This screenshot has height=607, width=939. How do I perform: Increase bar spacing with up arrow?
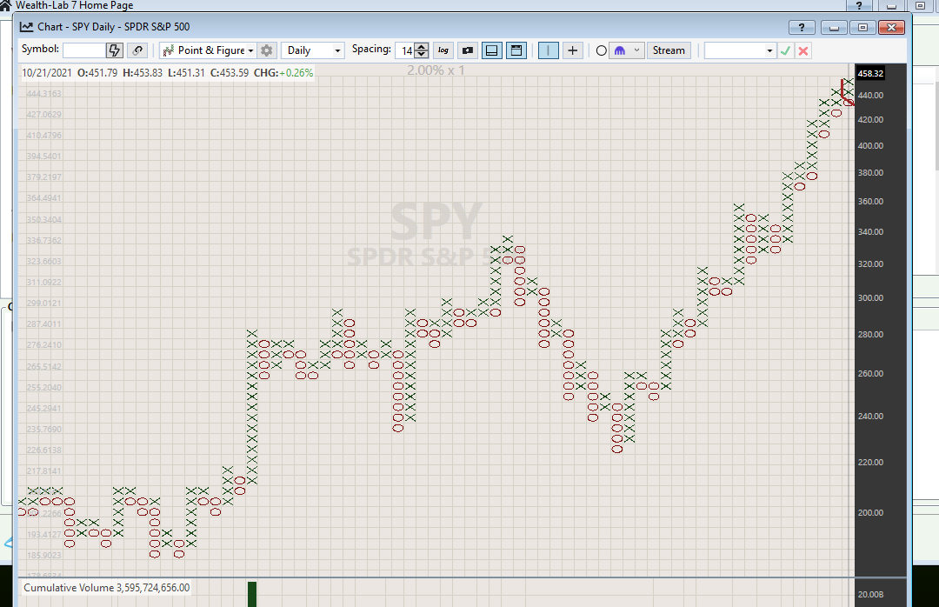click(x=422, y=47)
